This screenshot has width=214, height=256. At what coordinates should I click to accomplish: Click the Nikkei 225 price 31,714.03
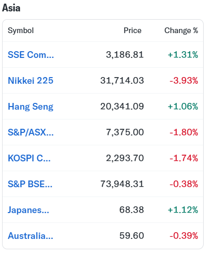pyautogui.click(x=122, y=81)
